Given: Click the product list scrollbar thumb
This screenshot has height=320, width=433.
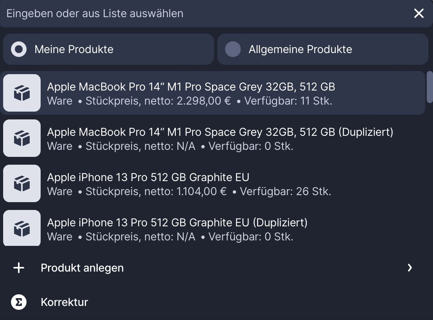Looking at the screenshot, I should click(x=430, y=87).
